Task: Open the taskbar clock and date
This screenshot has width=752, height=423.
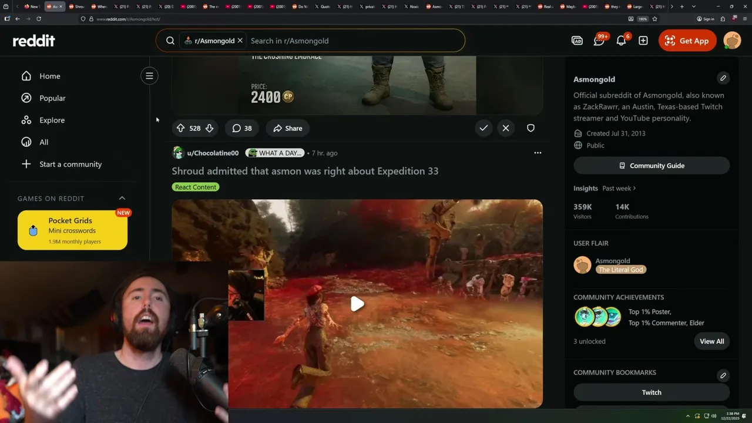Action: click(x=729, y=416)
